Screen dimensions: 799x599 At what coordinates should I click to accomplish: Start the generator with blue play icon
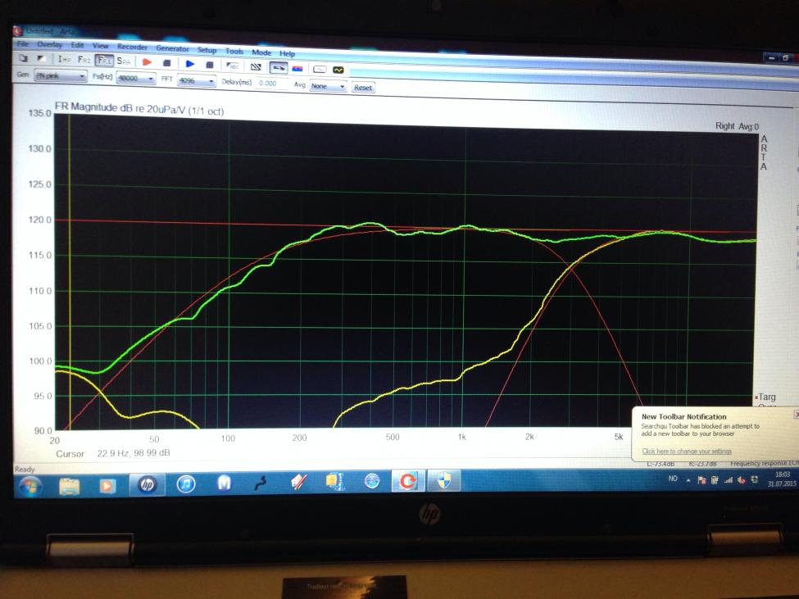click(190, 64)
